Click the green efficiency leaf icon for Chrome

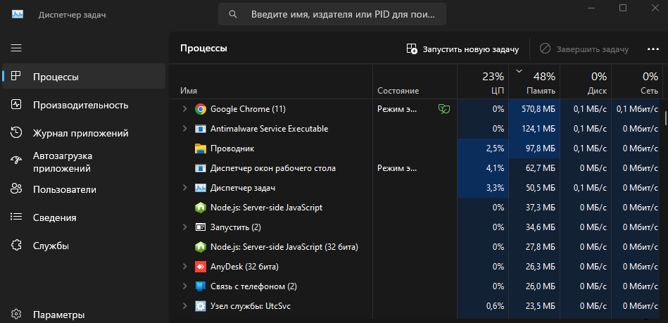pyautogui.click(x=444, y=109)
